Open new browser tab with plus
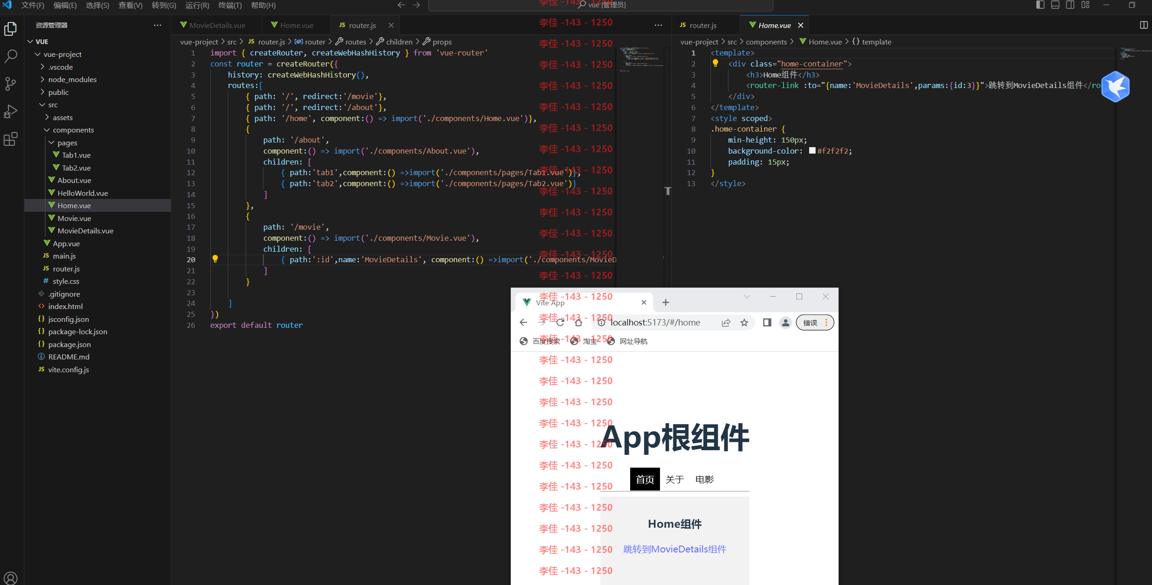Image resolution: width=1152 pixels, height=585 pixels. [x=665, y=303]
